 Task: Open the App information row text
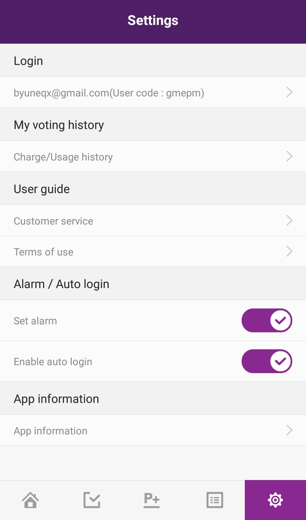click(51, 431)
